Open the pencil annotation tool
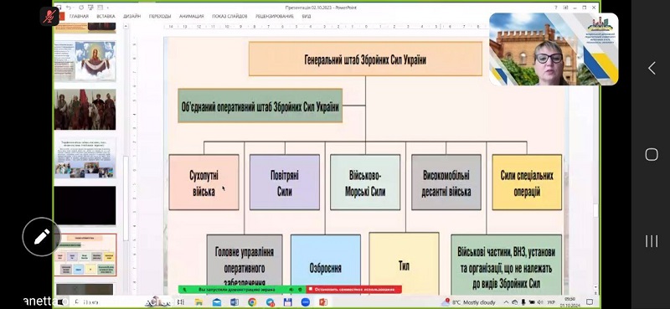This screenshot has height=309, width=670. click(x=41, y=237)
